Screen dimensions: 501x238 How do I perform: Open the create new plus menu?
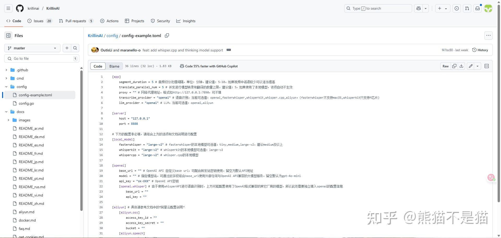coord(442,8)
